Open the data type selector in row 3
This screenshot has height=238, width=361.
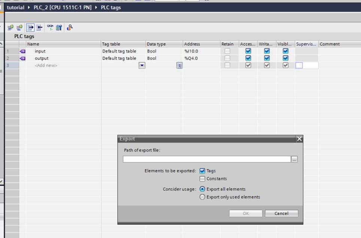[x=179, y=66]
